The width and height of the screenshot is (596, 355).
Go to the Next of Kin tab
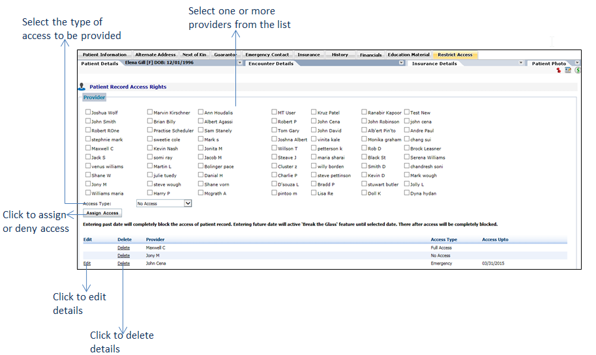pos(194,55)
